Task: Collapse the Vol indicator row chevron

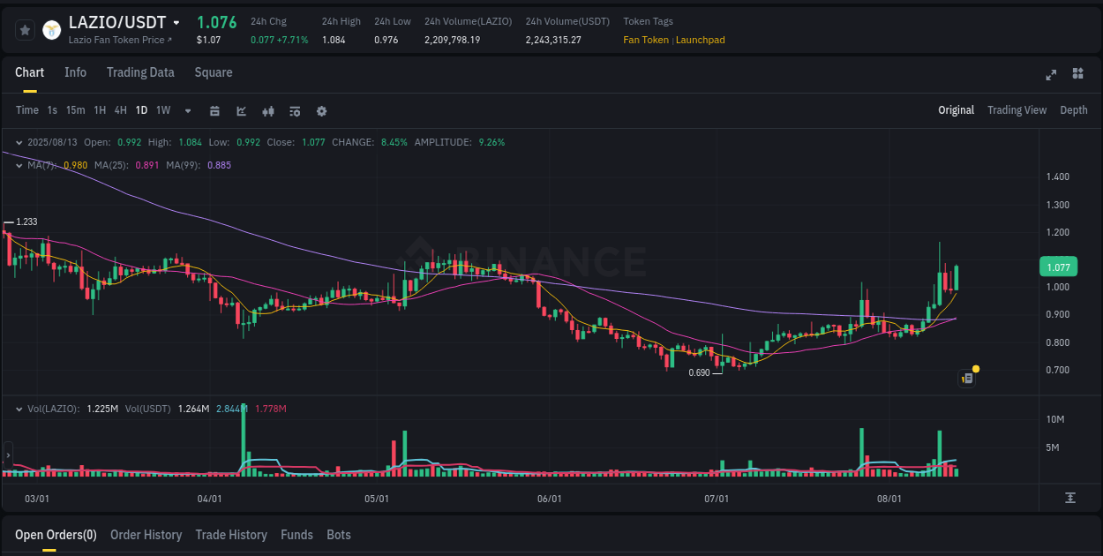Action: pos(19,409)
